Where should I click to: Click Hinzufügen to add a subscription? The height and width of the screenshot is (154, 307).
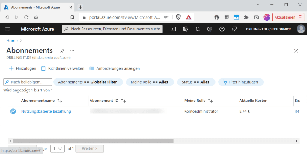(x=22, y=68)
